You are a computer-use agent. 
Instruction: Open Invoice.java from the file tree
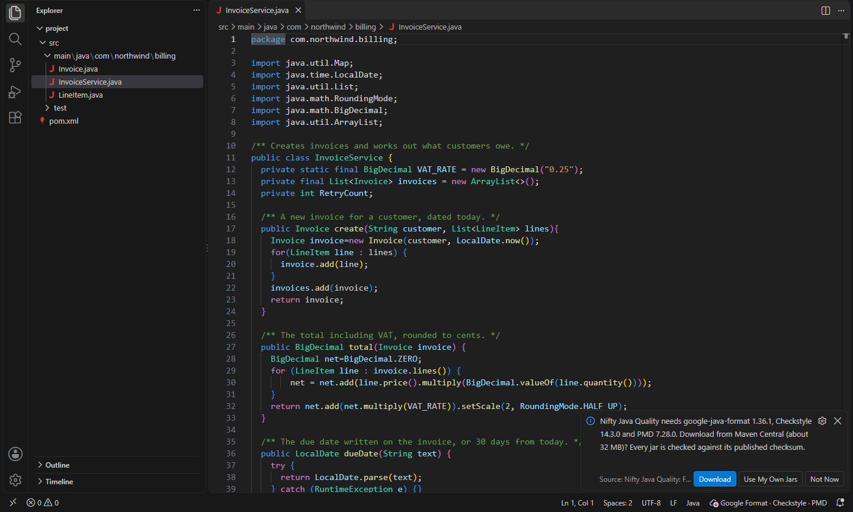(x=117, y=69)
